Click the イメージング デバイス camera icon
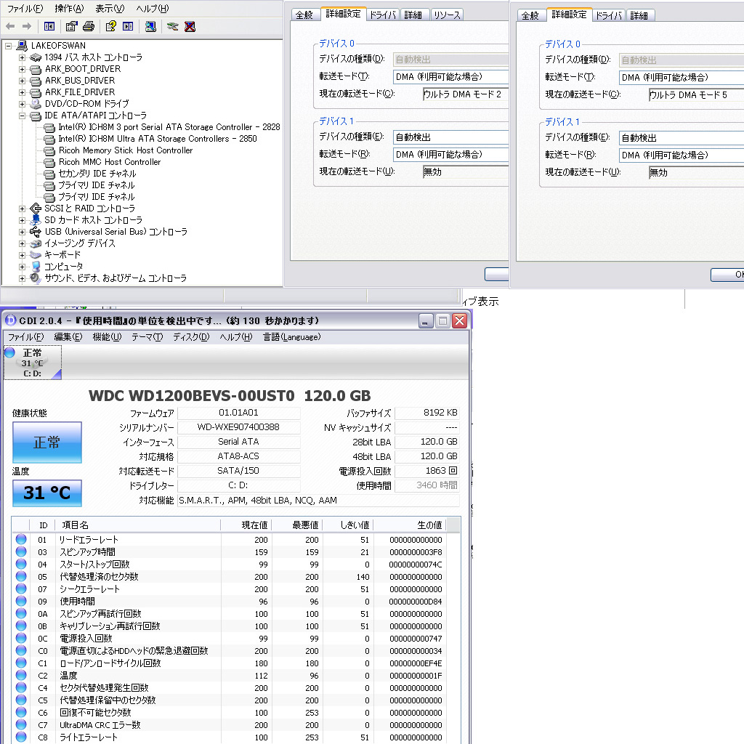 click(x=36, y=243)
